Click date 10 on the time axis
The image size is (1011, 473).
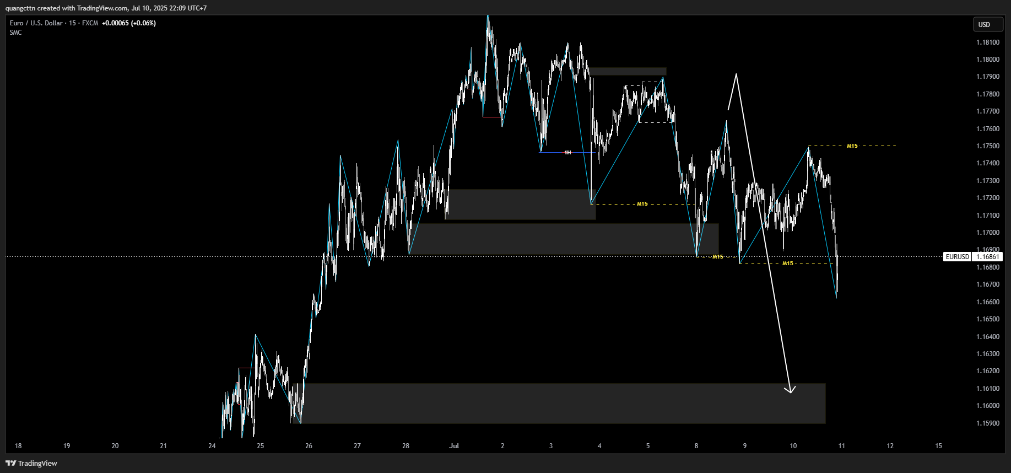(793, 446)
